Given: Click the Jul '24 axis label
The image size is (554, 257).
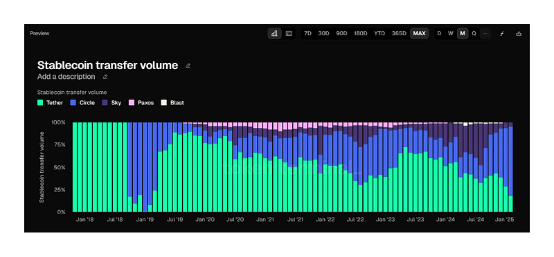Looking at the screenshot, I should (x=475, y=219).
